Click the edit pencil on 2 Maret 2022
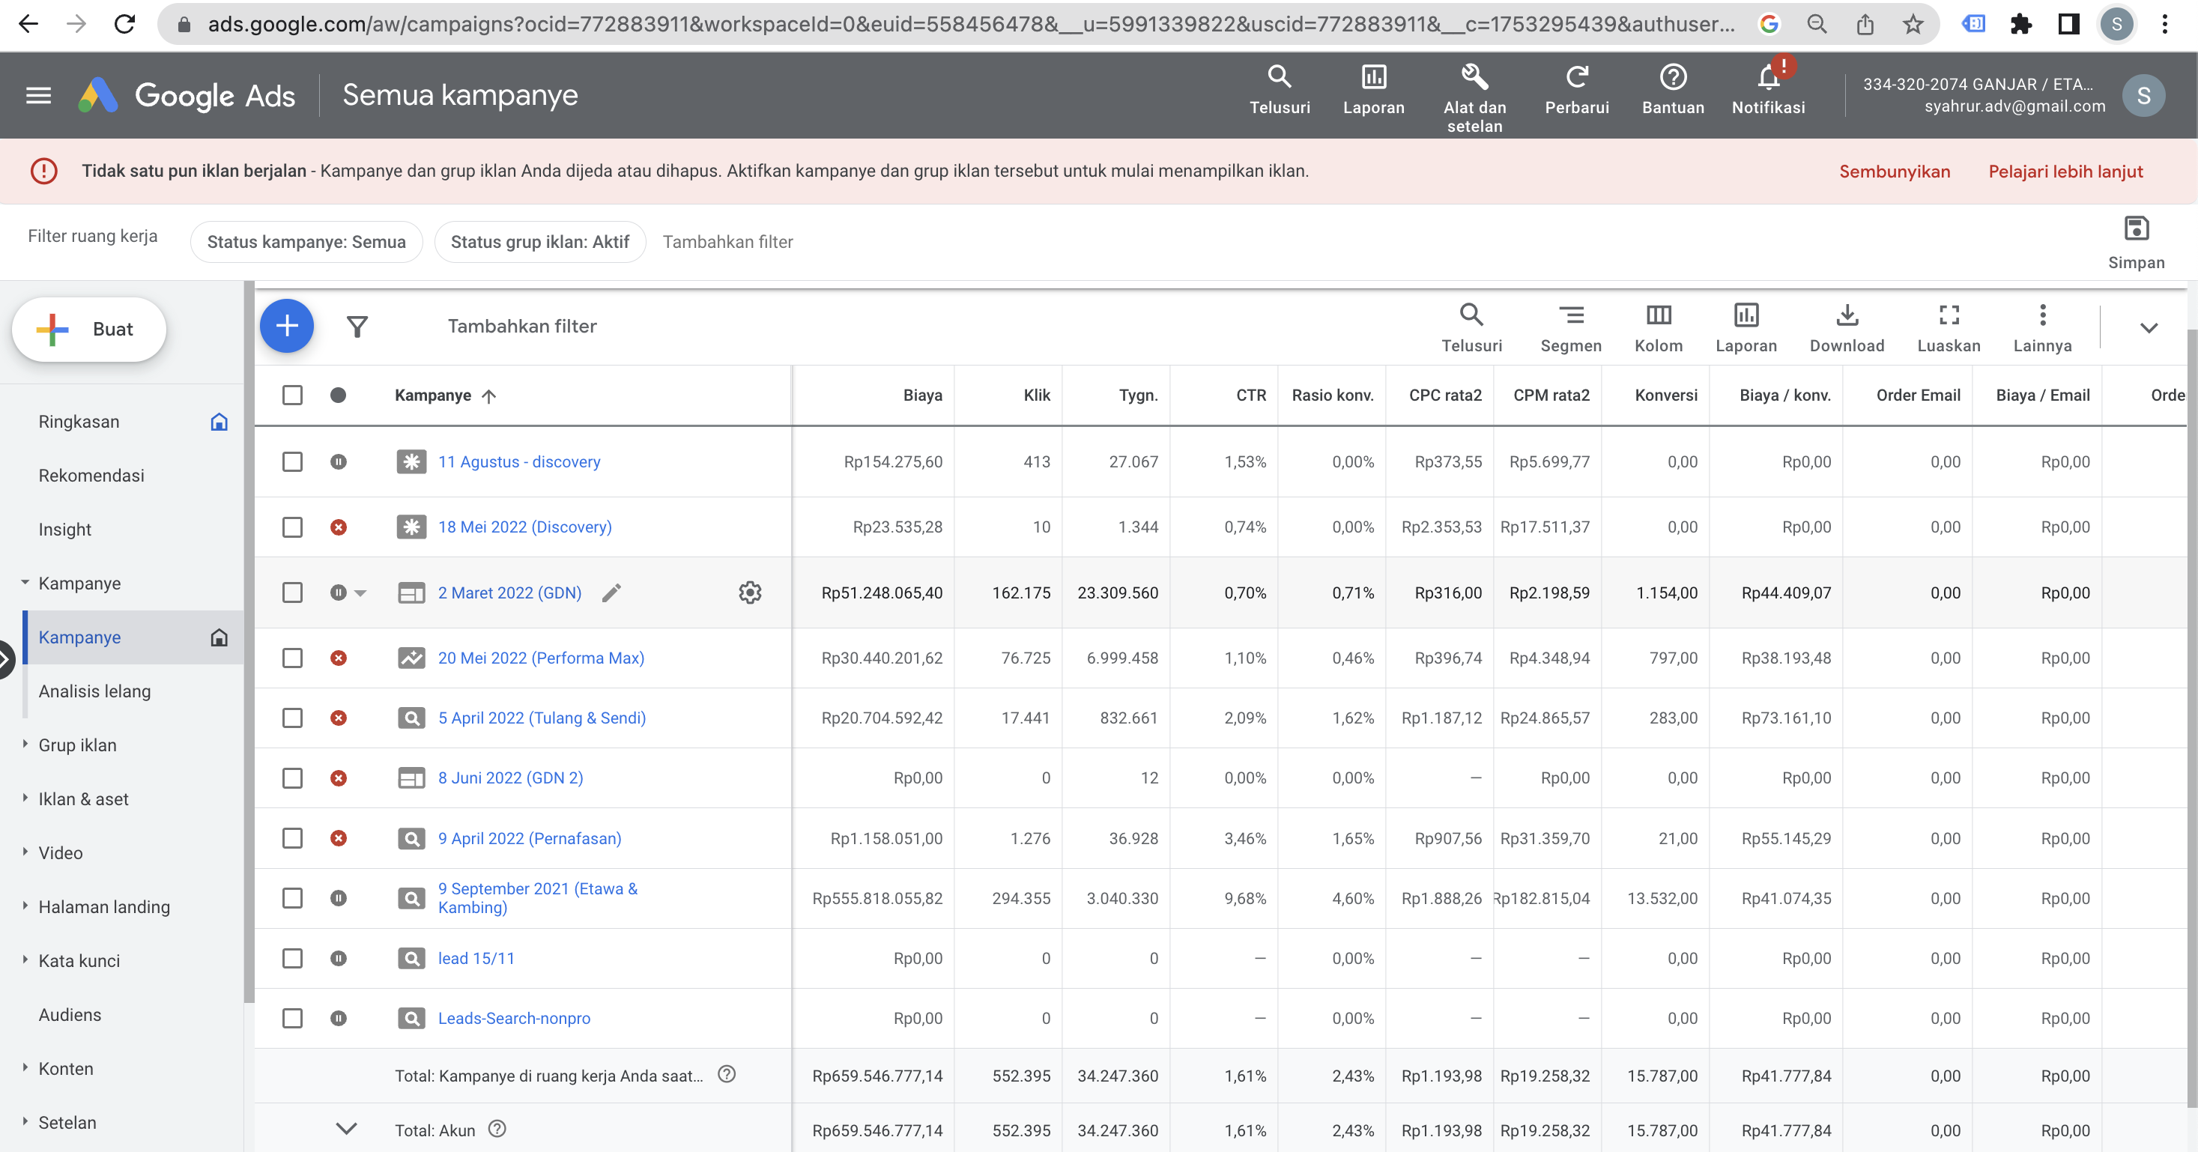Image resolution: width=2198 pixels, height=1152 pixels. 612,593
